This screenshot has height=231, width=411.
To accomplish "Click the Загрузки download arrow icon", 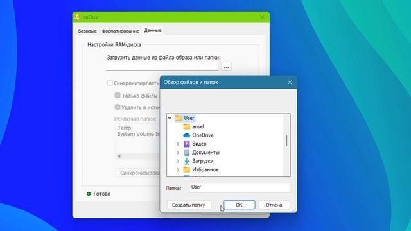I will (x=187, y=161).
